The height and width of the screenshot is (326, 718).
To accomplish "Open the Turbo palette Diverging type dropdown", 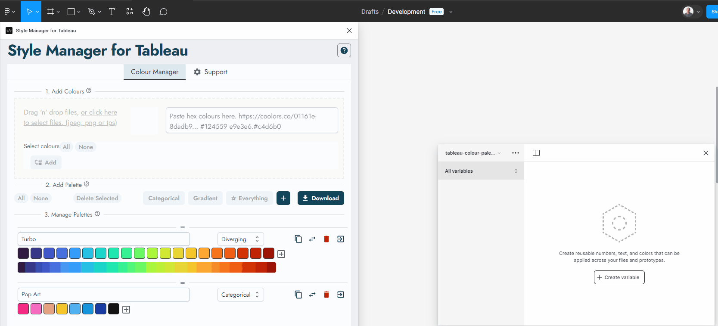I will coord(240,239).
